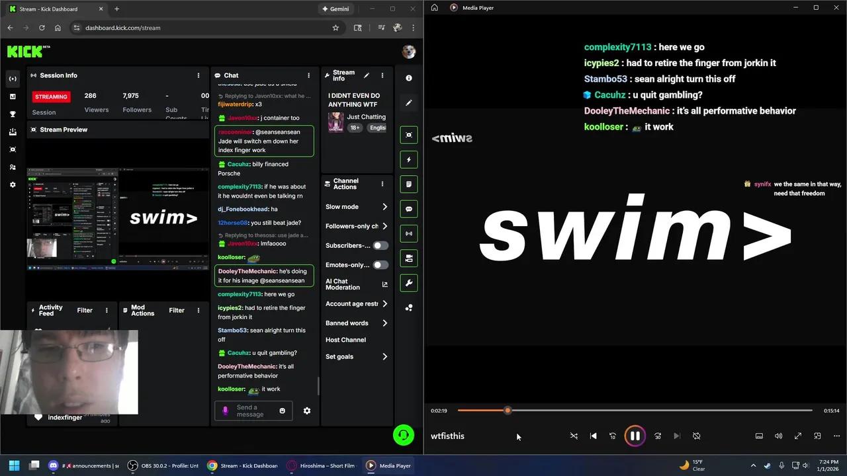Enable shuffle in the Media Player controls
847x476 pixels.
574,436
